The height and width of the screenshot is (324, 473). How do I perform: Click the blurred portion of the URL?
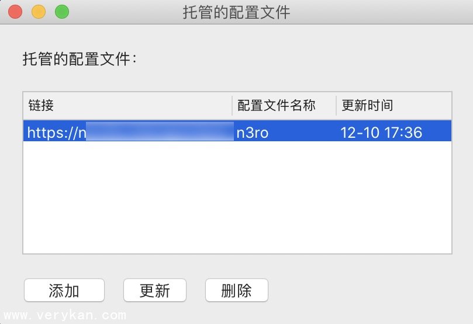coord(160,131)
